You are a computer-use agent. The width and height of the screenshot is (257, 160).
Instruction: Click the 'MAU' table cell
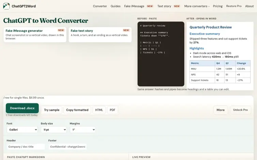coord(202,69)
